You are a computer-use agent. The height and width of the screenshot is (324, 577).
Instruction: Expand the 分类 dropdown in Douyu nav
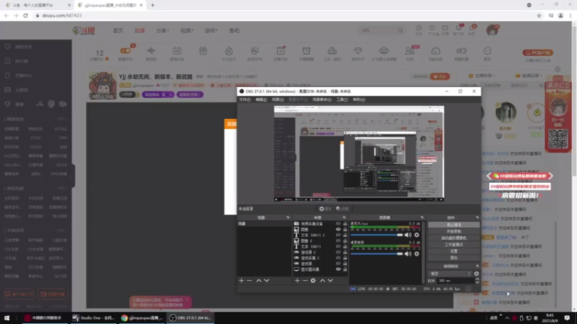[162, 30]
